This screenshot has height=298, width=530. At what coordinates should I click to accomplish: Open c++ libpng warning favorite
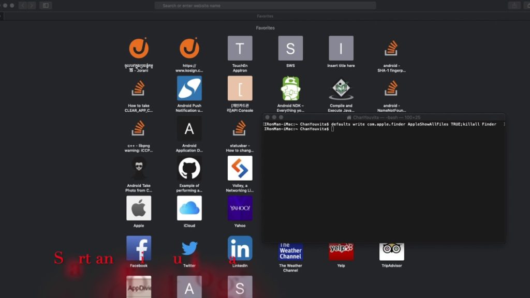[x=139, y=128]
